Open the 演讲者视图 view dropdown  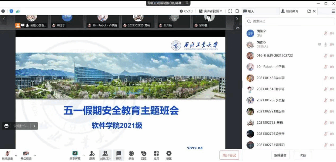click(213, 11)
